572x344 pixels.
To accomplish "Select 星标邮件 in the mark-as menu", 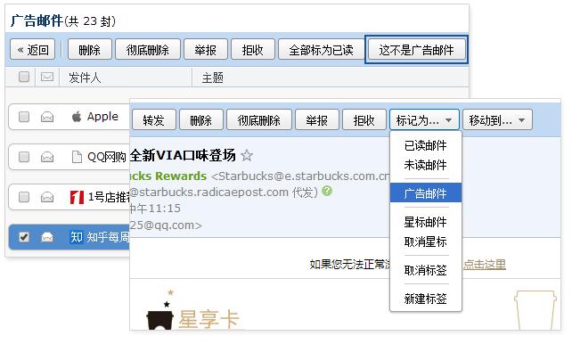I will tap(425, 222).
